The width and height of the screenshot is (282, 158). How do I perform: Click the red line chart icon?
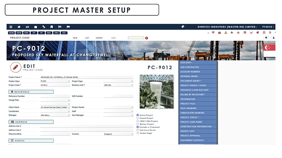pyautogui.click(x=251, y=33)
